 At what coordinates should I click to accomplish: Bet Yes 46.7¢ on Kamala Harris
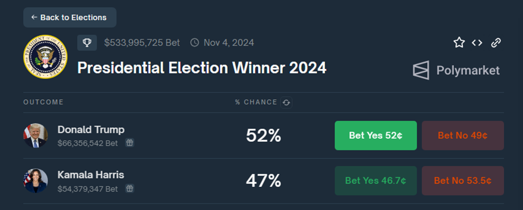[x=375, y=181]
